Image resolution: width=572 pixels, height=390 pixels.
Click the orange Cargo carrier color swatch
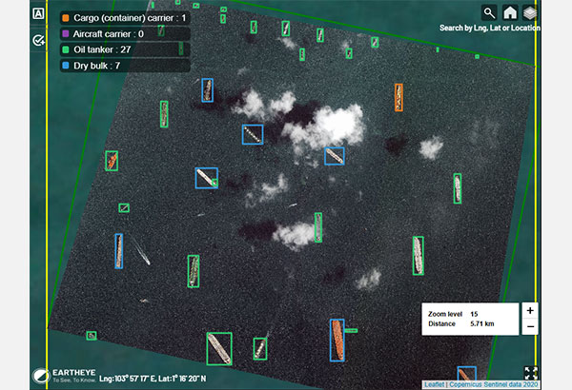[66, 17]
